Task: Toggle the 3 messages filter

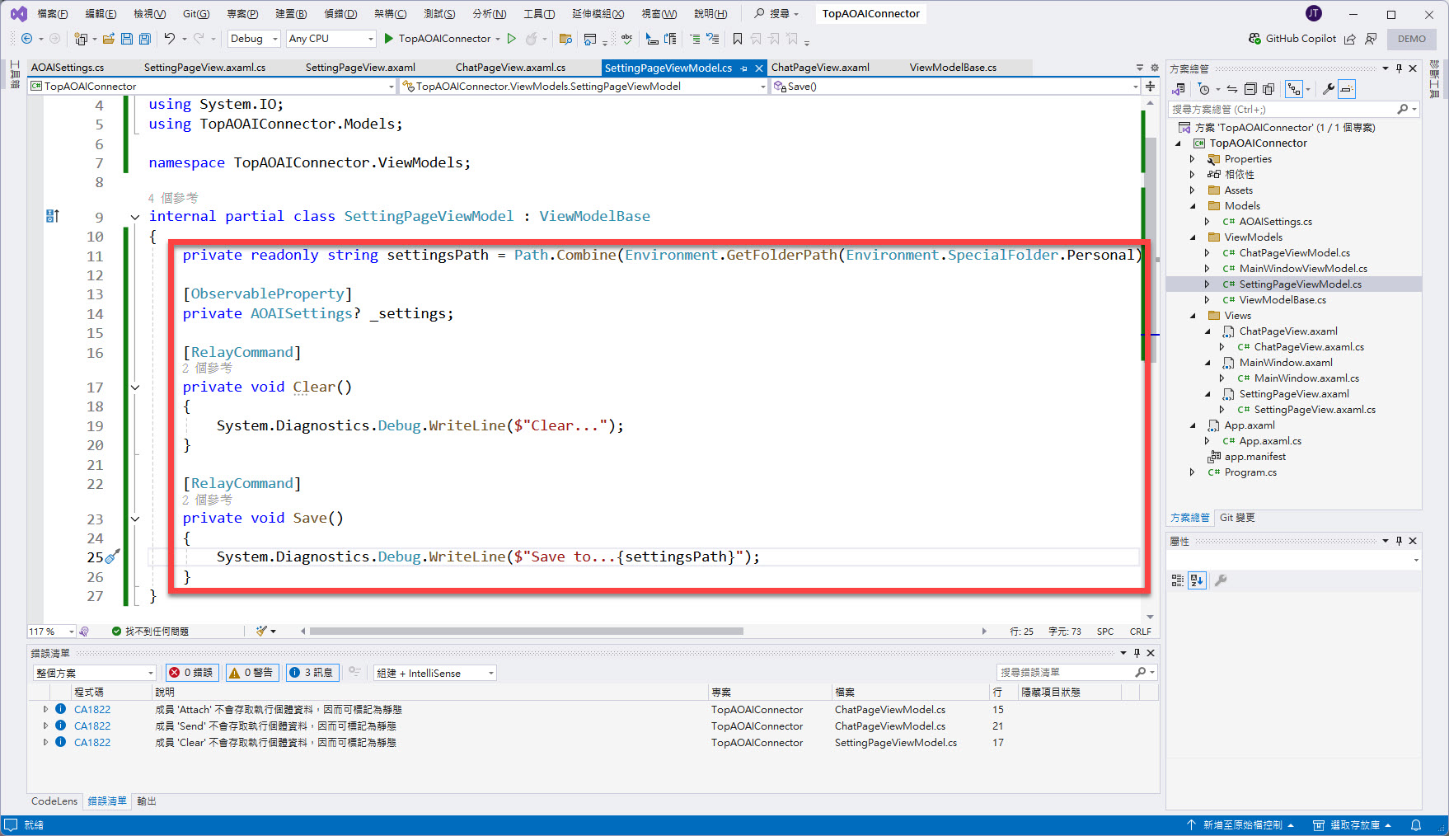Action: pos(312,673)
